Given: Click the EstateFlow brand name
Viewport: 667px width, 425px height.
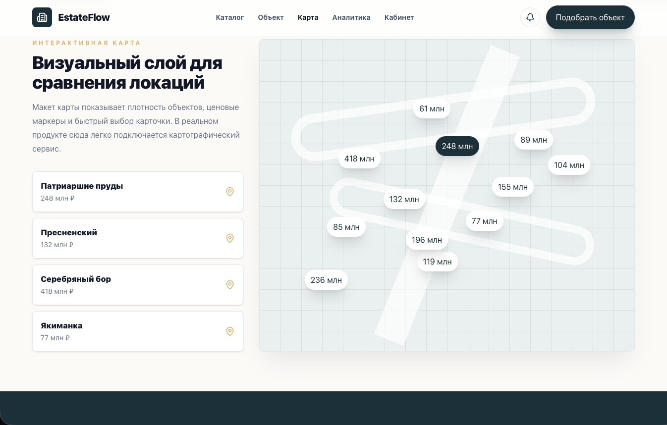Looking at the screenshot, I should pos(84,17).
